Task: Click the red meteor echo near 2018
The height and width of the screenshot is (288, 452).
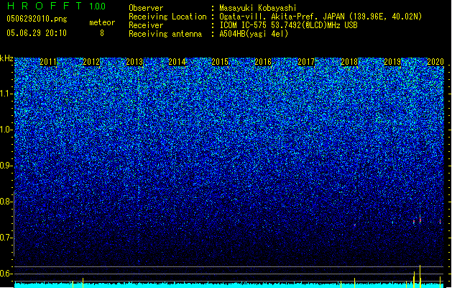Action: [x=355, y=225]
